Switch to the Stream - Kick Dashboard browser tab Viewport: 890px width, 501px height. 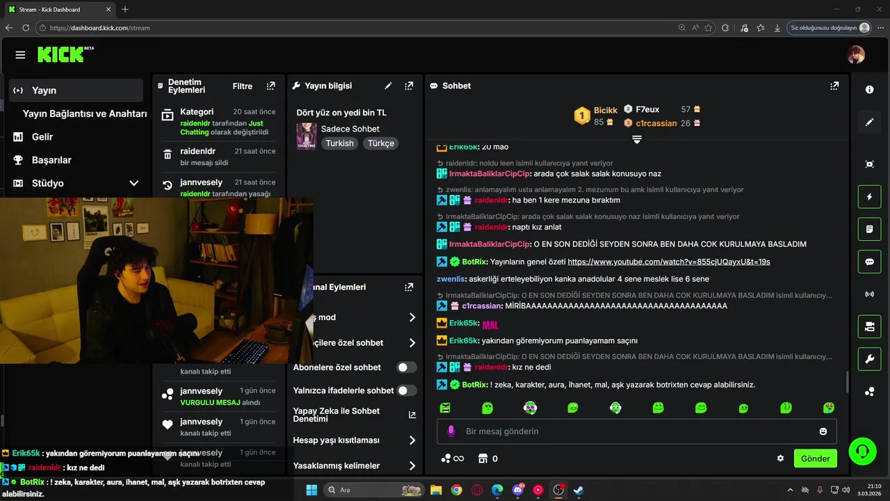click(x=59, y=9)
